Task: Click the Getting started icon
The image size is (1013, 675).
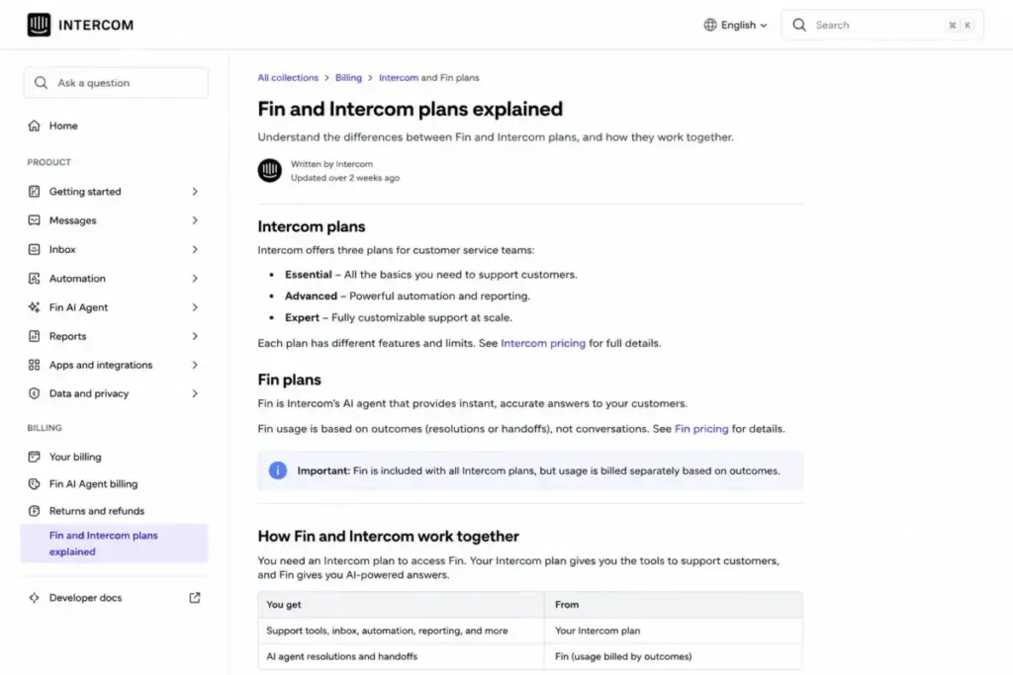Action: tap(35, 192)
